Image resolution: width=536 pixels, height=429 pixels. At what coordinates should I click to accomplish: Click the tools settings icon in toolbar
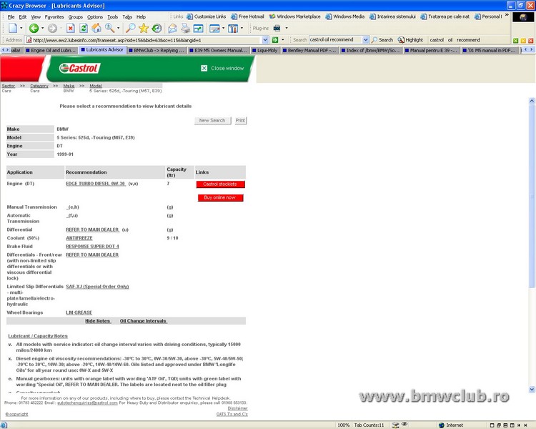(233, 28)
